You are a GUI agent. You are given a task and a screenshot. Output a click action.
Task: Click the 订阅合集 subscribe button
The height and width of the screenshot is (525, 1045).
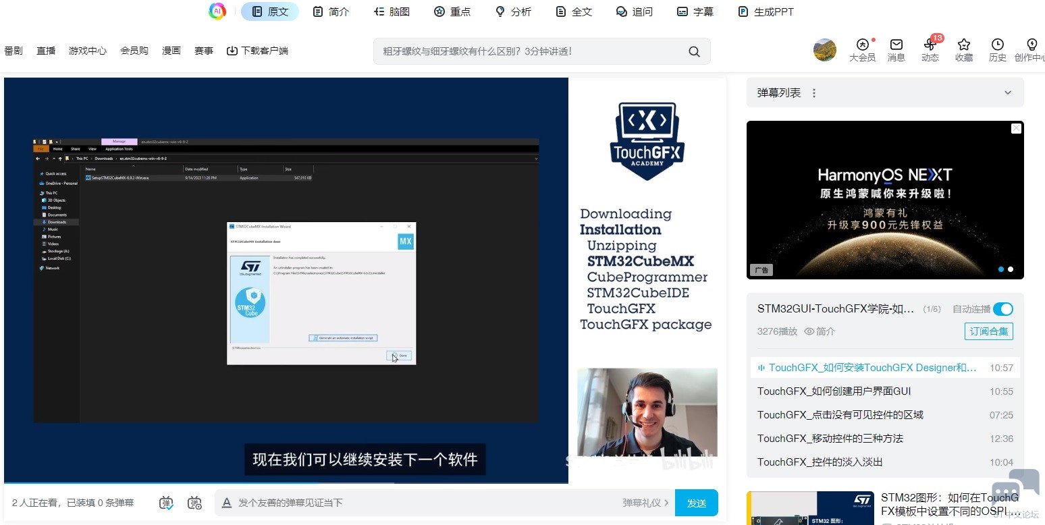989,331
